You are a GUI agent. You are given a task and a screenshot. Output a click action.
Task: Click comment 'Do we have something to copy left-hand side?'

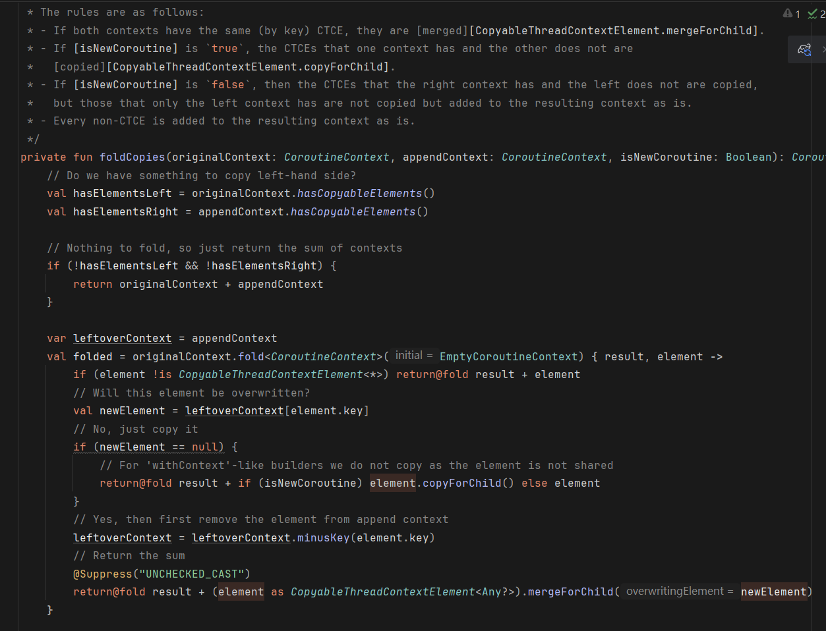coord(201,175)
